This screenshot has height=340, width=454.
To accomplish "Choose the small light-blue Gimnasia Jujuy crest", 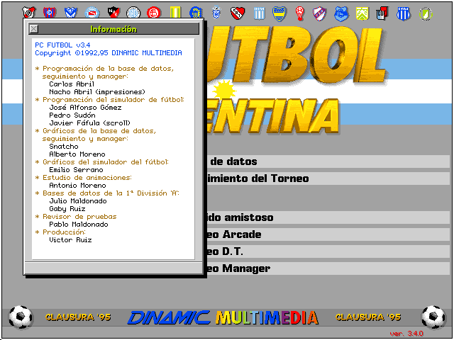I will [x=216, y=13].
